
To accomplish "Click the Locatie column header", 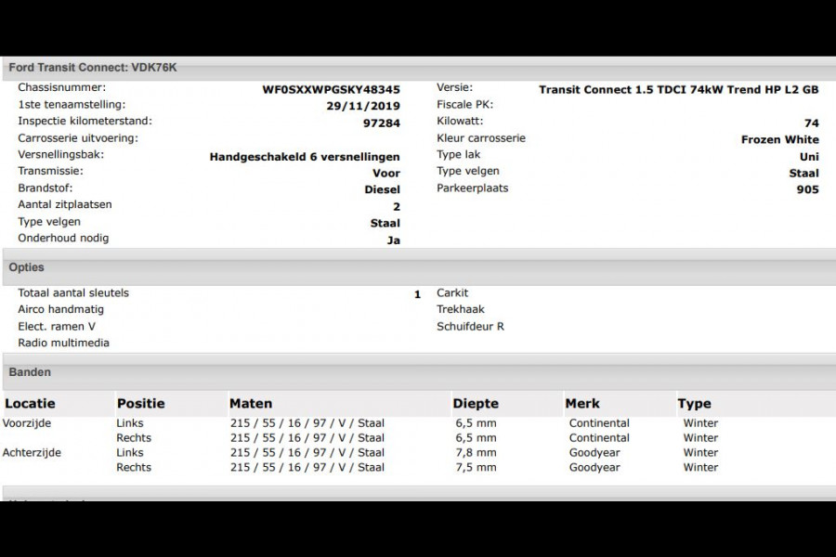I will pyautogui.click(x=30, y=404).
